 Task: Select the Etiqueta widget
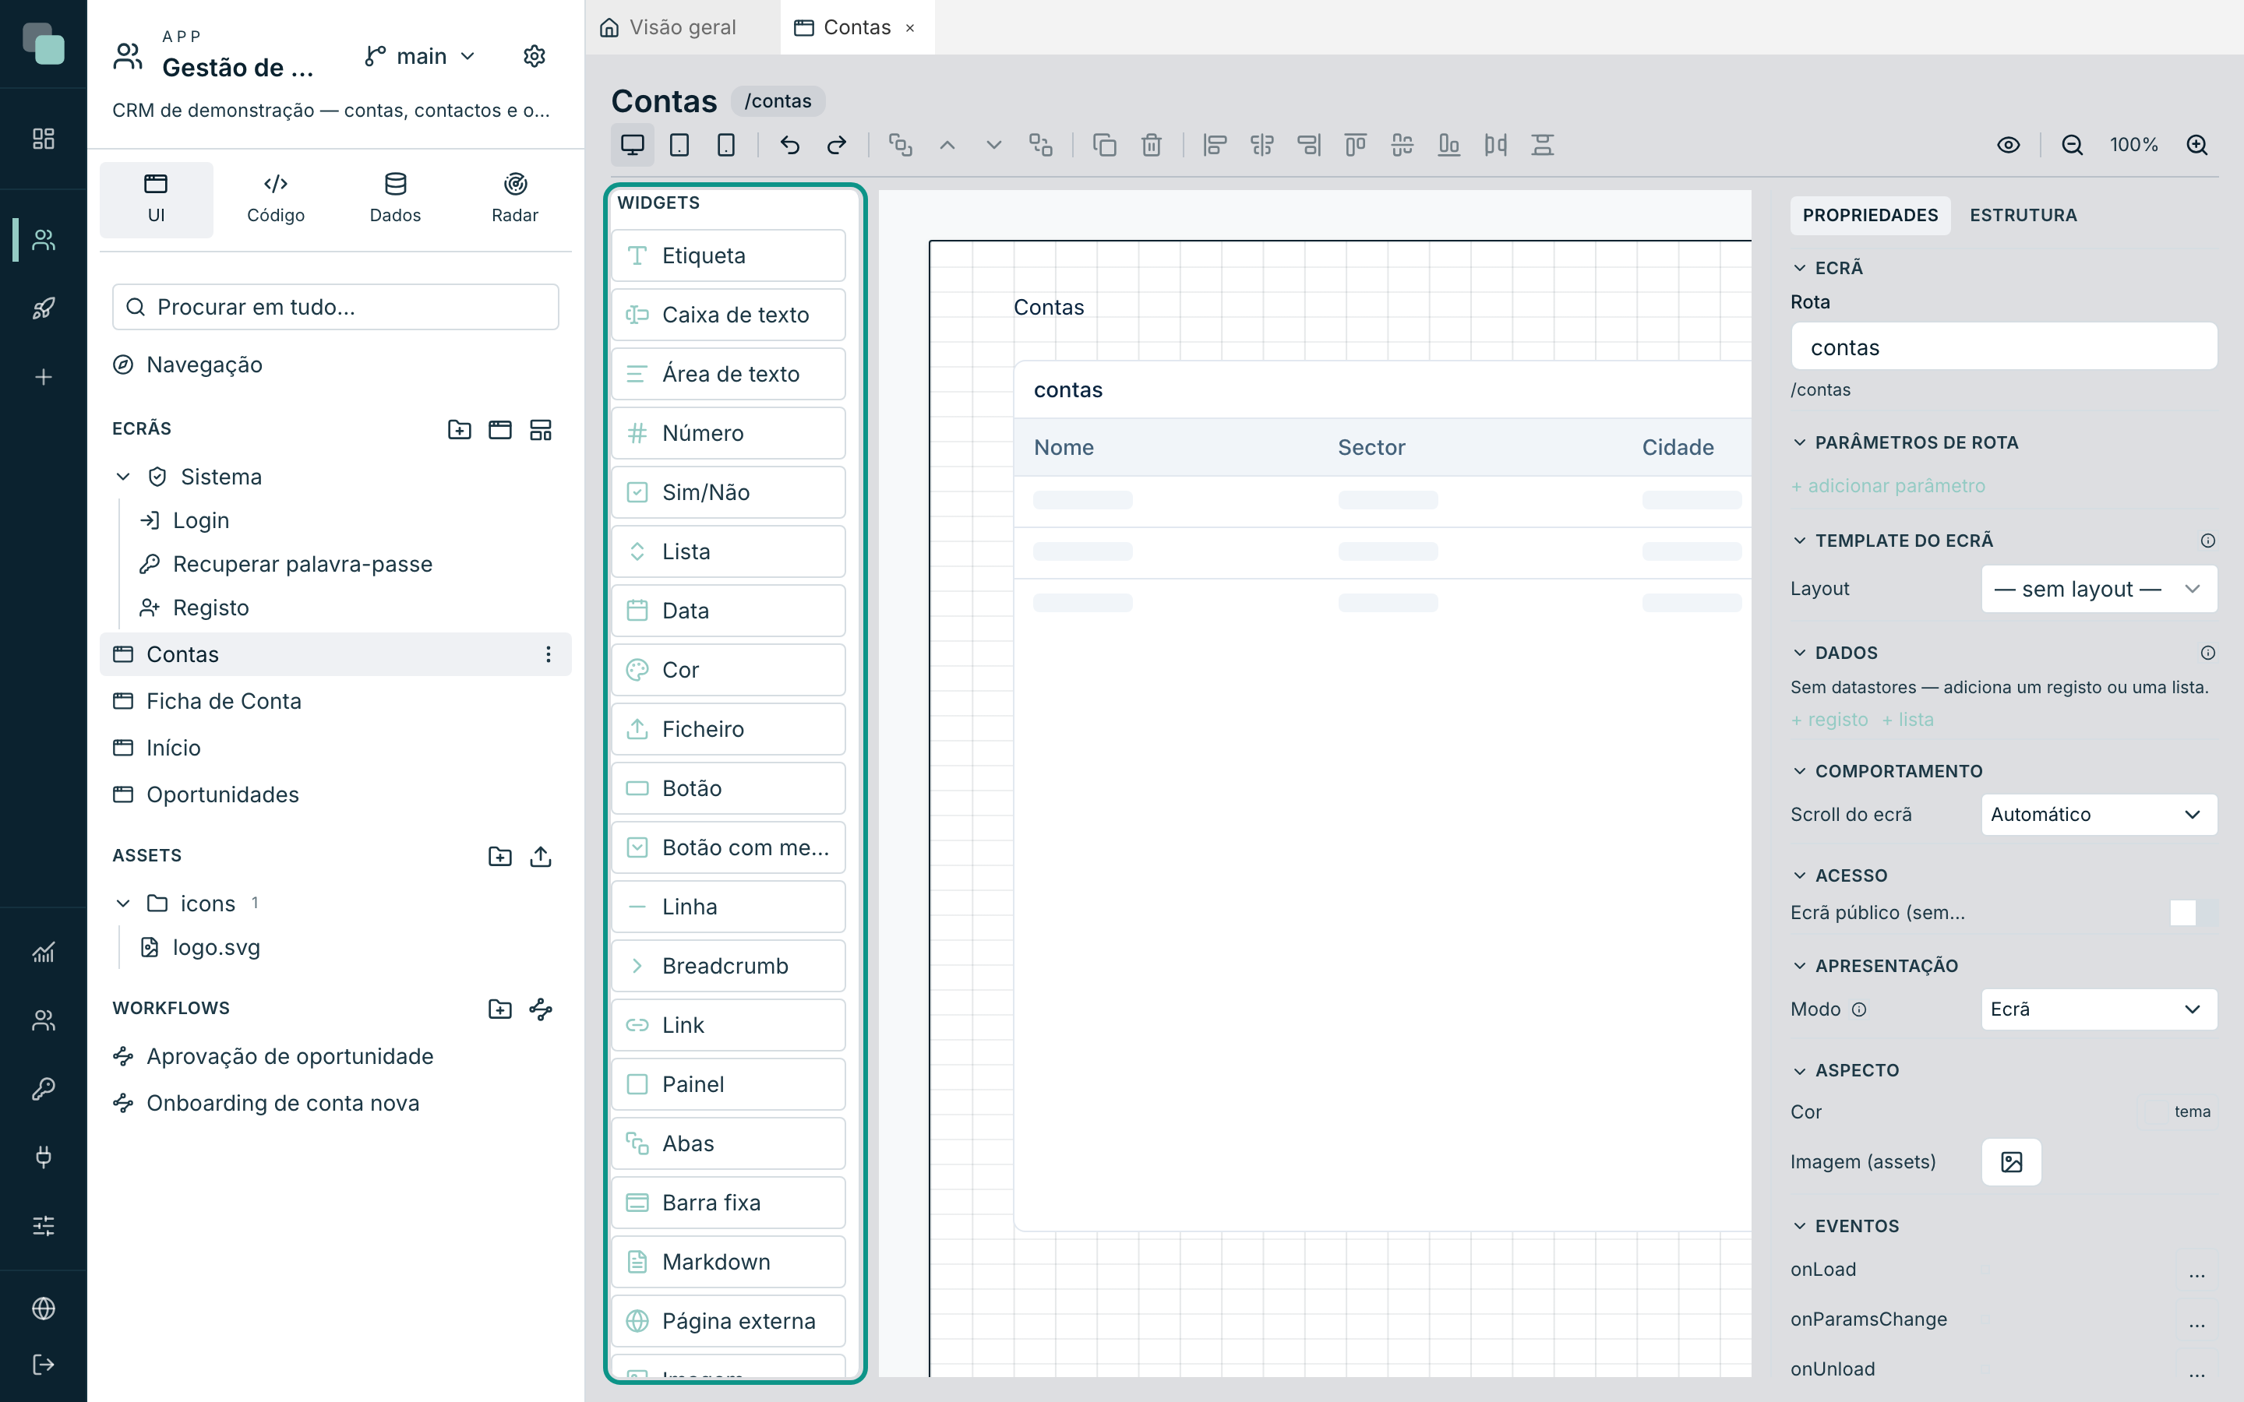point(729,256)
